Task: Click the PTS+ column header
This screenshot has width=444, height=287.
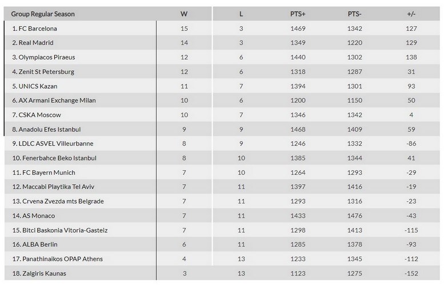Action: pyautogui.click(x=298, y=14)
